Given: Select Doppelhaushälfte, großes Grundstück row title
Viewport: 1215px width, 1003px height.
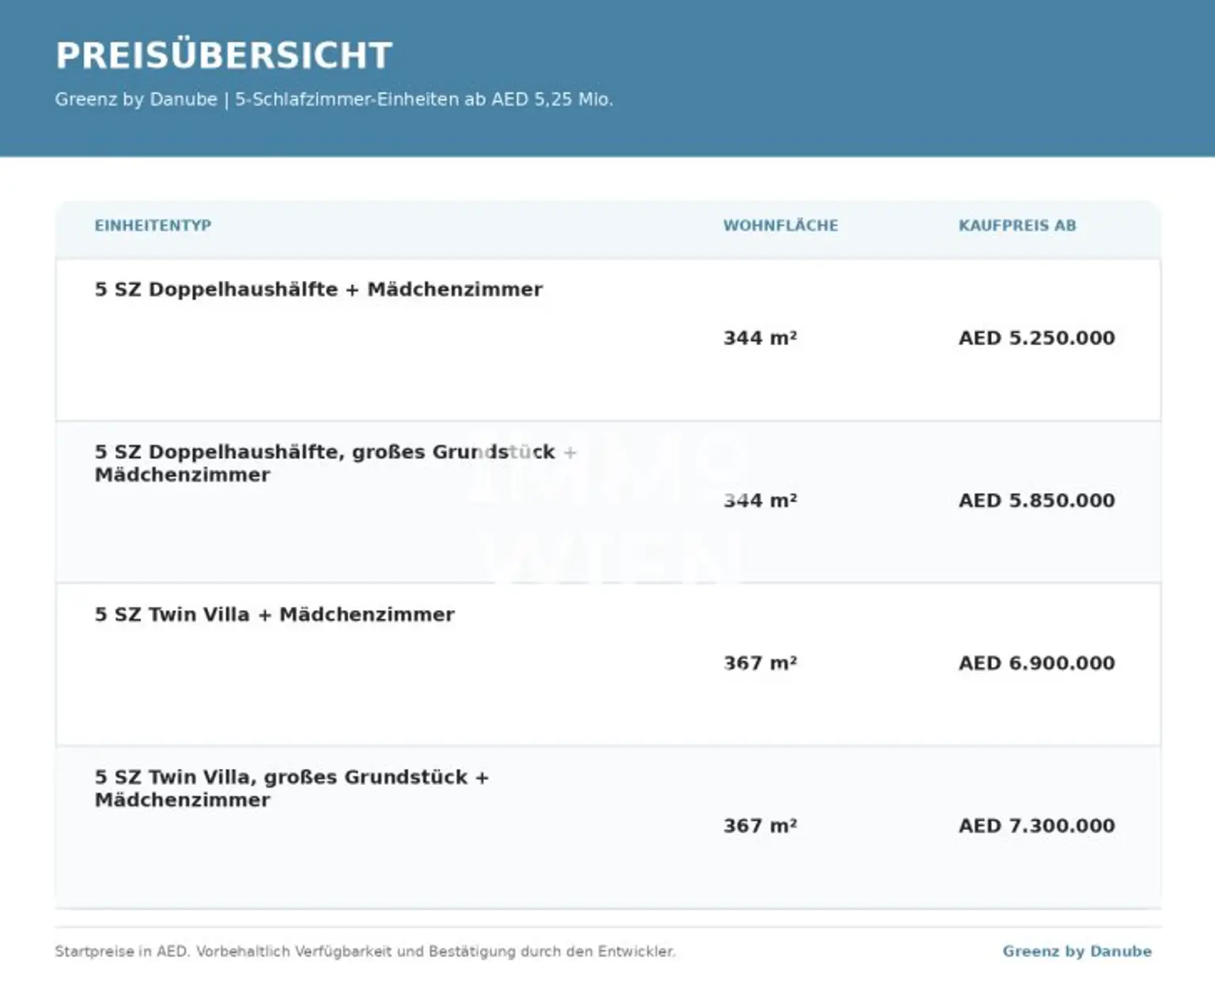Looking at the screenshot, I should tap(335, 463).
